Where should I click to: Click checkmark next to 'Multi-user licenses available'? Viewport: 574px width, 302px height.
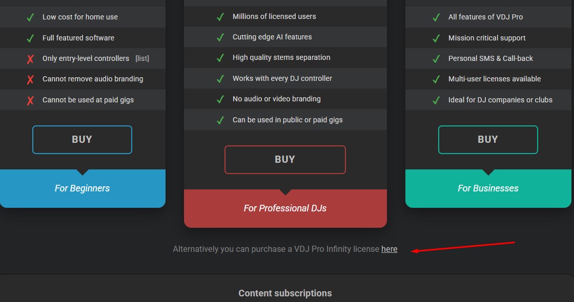coord(436,79)
